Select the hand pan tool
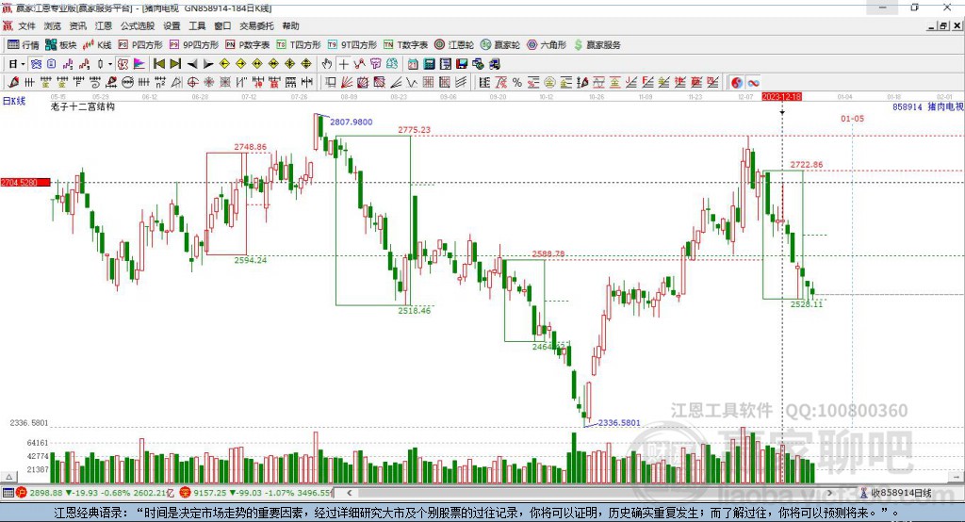 [327, 64]
